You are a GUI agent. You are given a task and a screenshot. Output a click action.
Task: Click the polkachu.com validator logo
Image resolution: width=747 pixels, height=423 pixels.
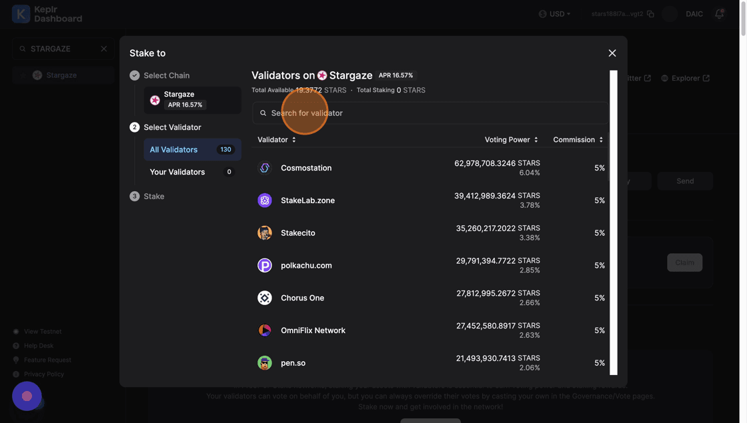(x=265, y=266)
